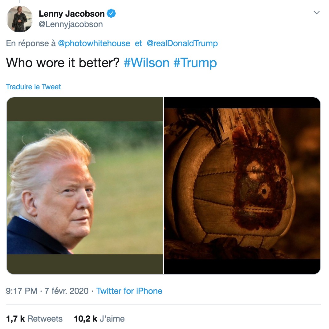Click the thread connector line above avatar
The image size is (329, 329).
[x=20, y=1]
